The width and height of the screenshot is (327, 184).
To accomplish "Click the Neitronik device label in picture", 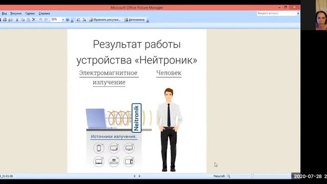I will pos(136,118).
